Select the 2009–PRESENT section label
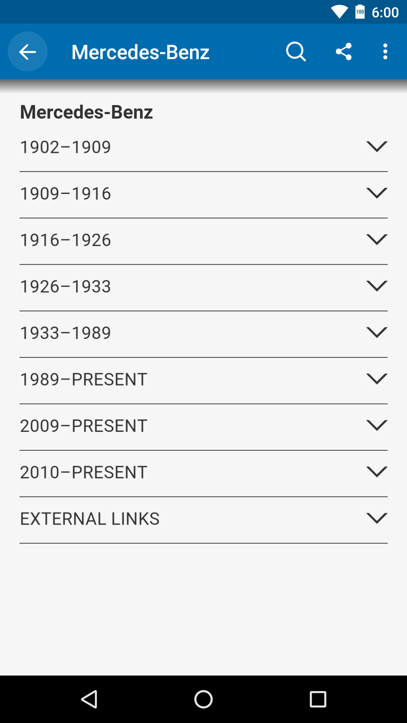Viewport: 407px width, 723px height. [x=83, y=426]
